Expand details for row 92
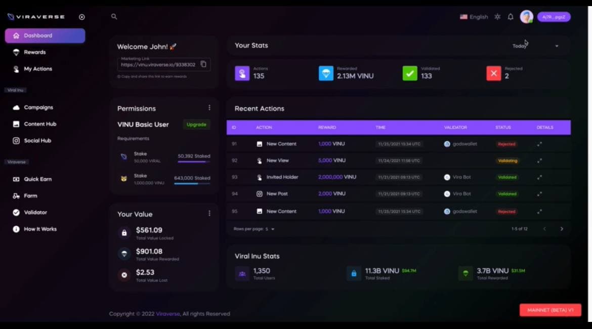The height and width of the screenshot is (329, 592). (539, 160)
